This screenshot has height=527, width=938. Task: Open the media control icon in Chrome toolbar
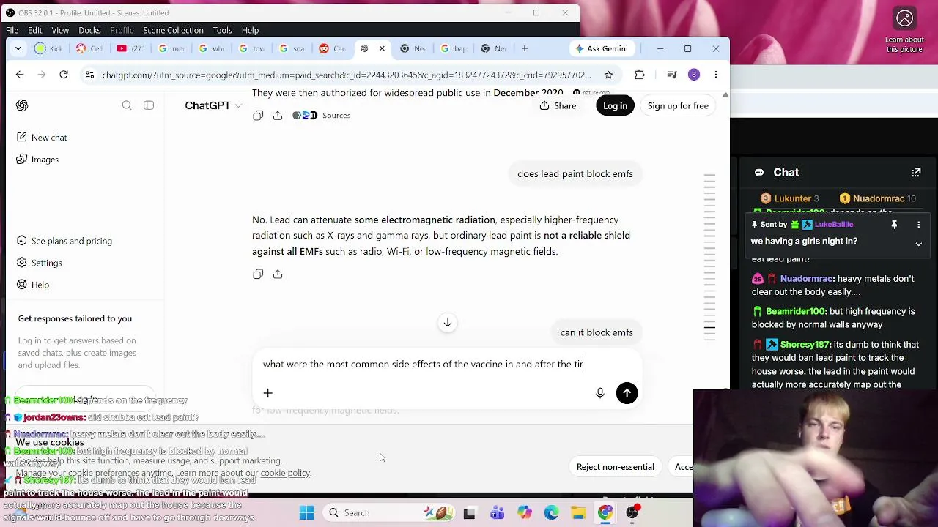coord(672,75)
